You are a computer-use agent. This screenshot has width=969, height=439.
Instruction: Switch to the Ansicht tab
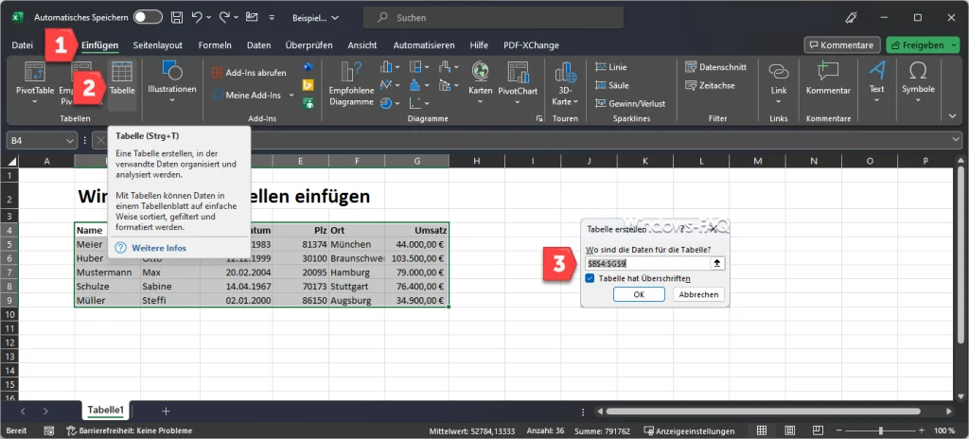(362, 45)
